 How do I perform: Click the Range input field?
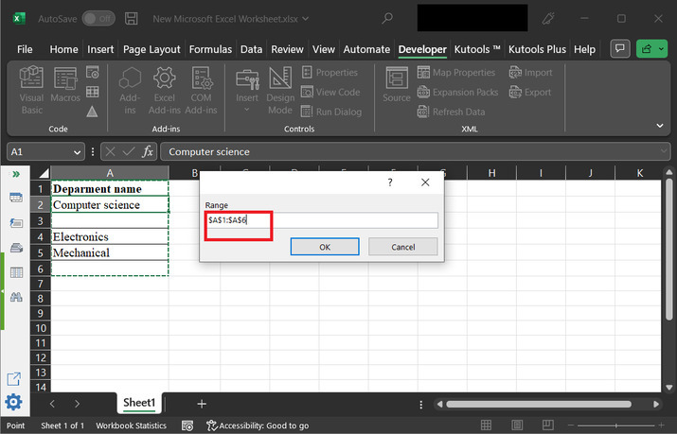pyautogui.click(x=322, y=220)
